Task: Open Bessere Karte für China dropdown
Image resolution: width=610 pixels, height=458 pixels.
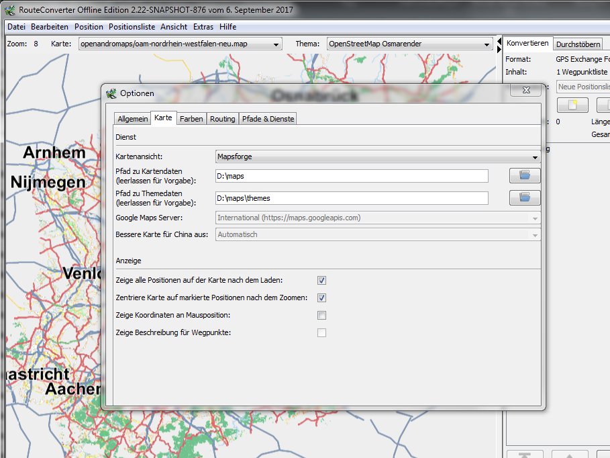Action: [x=378, y=235]
